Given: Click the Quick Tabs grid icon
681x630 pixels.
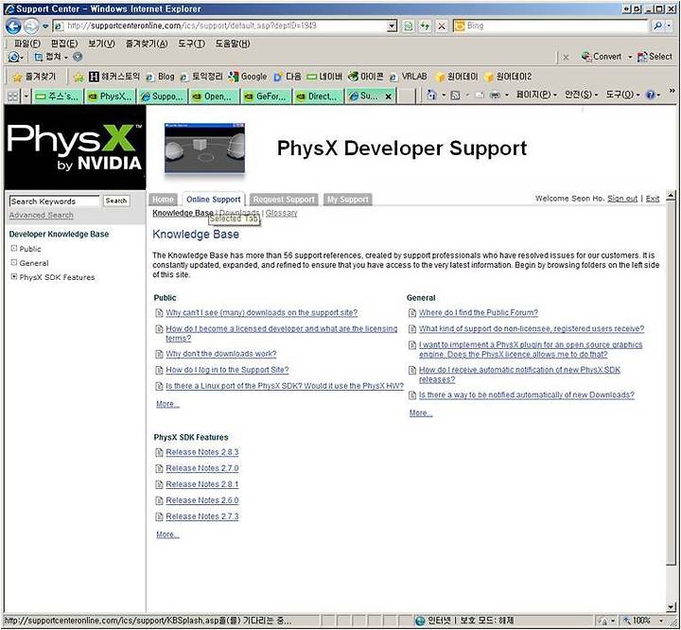Looking at the screenshot, I should click(13, 96).
